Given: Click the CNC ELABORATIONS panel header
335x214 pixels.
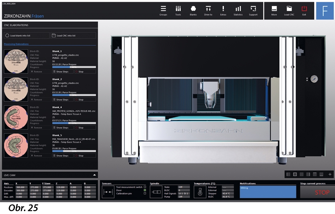Looking at the screenshot, I should pos(50,25).
